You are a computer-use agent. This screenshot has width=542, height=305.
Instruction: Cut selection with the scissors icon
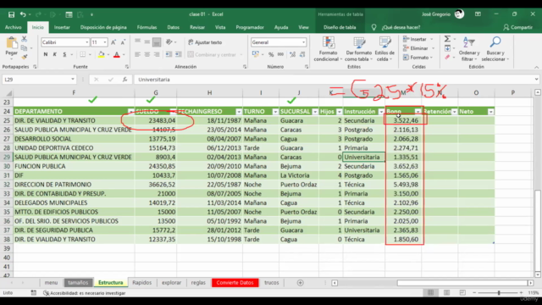(x=25, y=39)
